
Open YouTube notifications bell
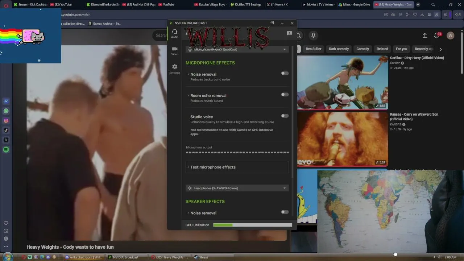click(437, 35)
